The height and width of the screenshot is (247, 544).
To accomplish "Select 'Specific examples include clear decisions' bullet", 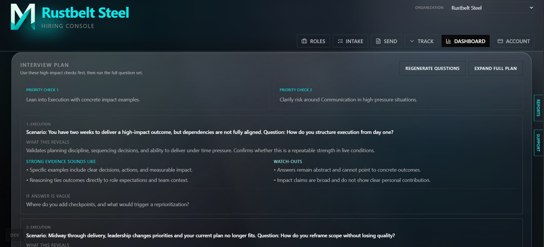I will point(109,170).
